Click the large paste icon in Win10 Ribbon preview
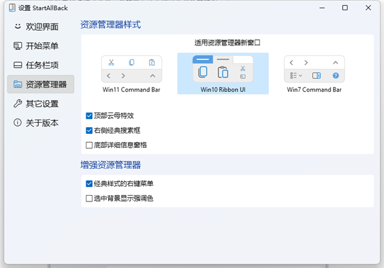This screenshot has width=384, height=268. point(223,72)
